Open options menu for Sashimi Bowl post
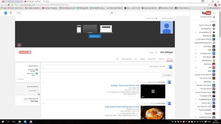The height and width of the screenshot is (124, 221). [x=44, y=103]
